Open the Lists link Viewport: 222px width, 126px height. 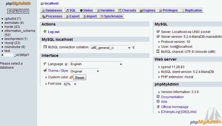192,112
